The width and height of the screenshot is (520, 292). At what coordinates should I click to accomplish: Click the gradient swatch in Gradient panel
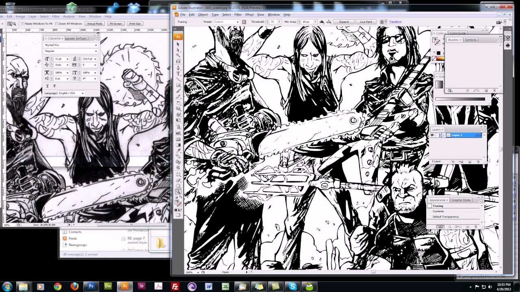pos(439,84)
